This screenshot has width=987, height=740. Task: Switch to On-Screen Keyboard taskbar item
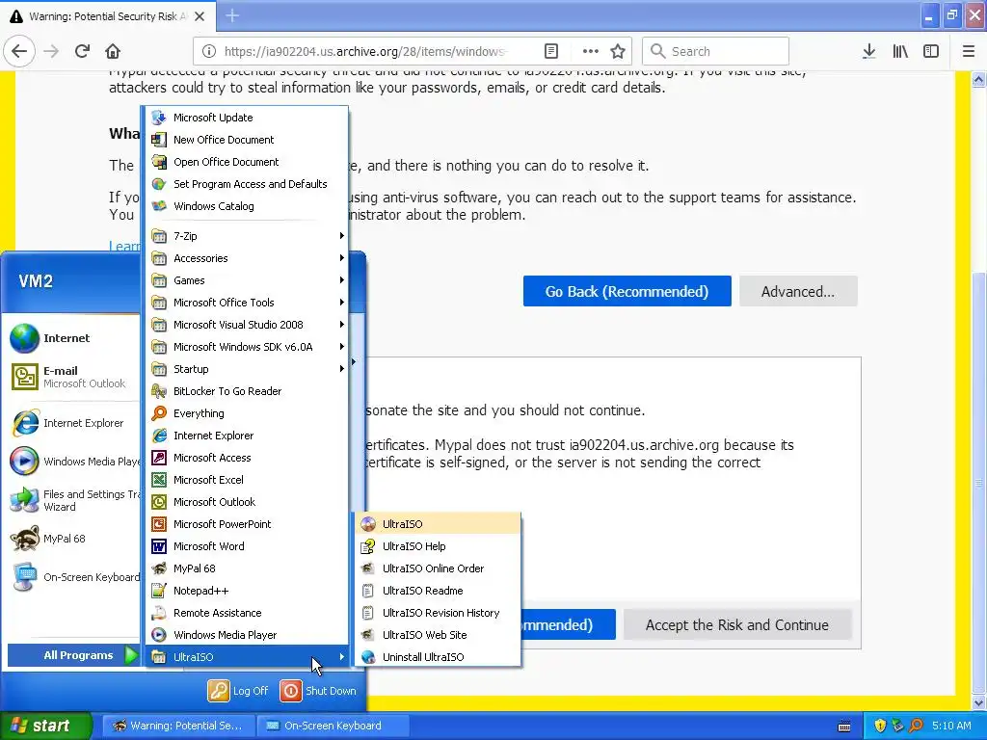333,726
